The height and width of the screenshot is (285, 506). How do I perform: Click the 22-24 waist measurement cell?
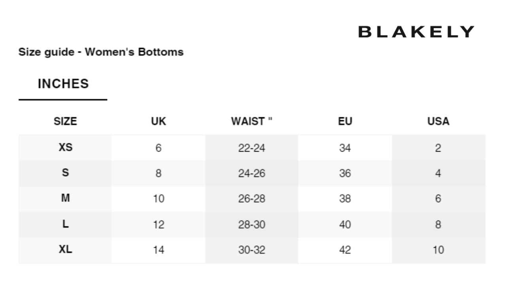coord(252,148)
